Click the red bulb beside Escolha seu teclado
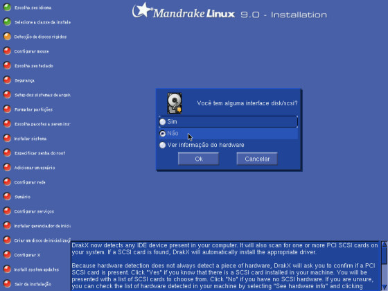 (7, 66)
